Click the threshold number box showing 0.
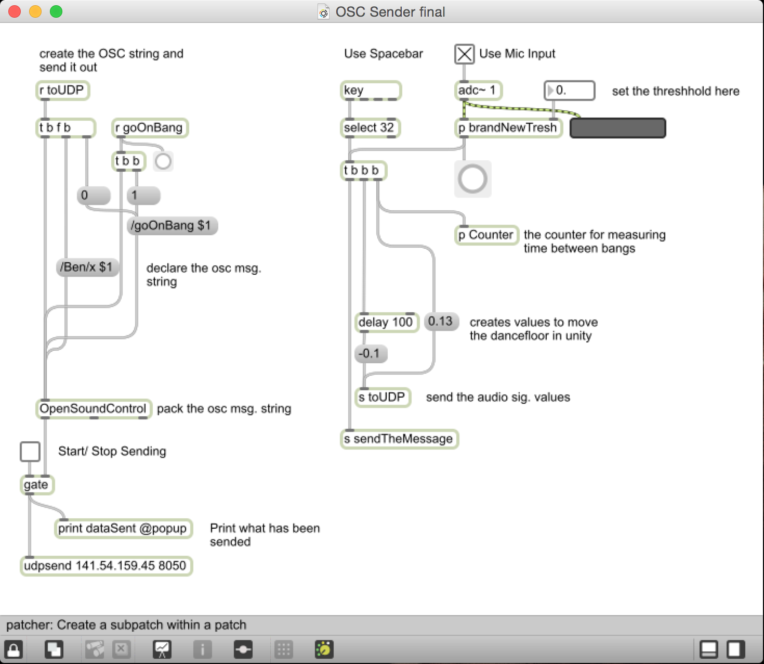The width and height of the screenshot is (764, 664). (x=569, y=91)
